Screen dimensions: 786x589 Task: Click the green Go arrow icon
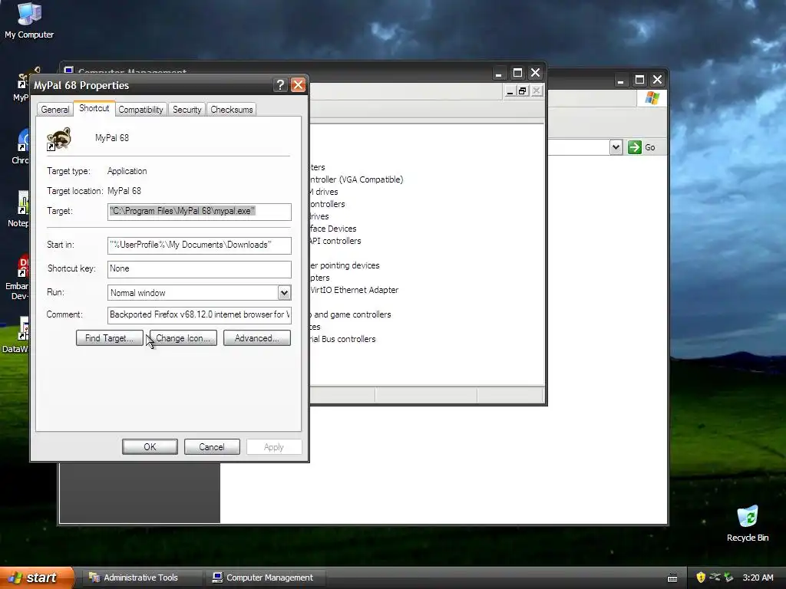635,147
